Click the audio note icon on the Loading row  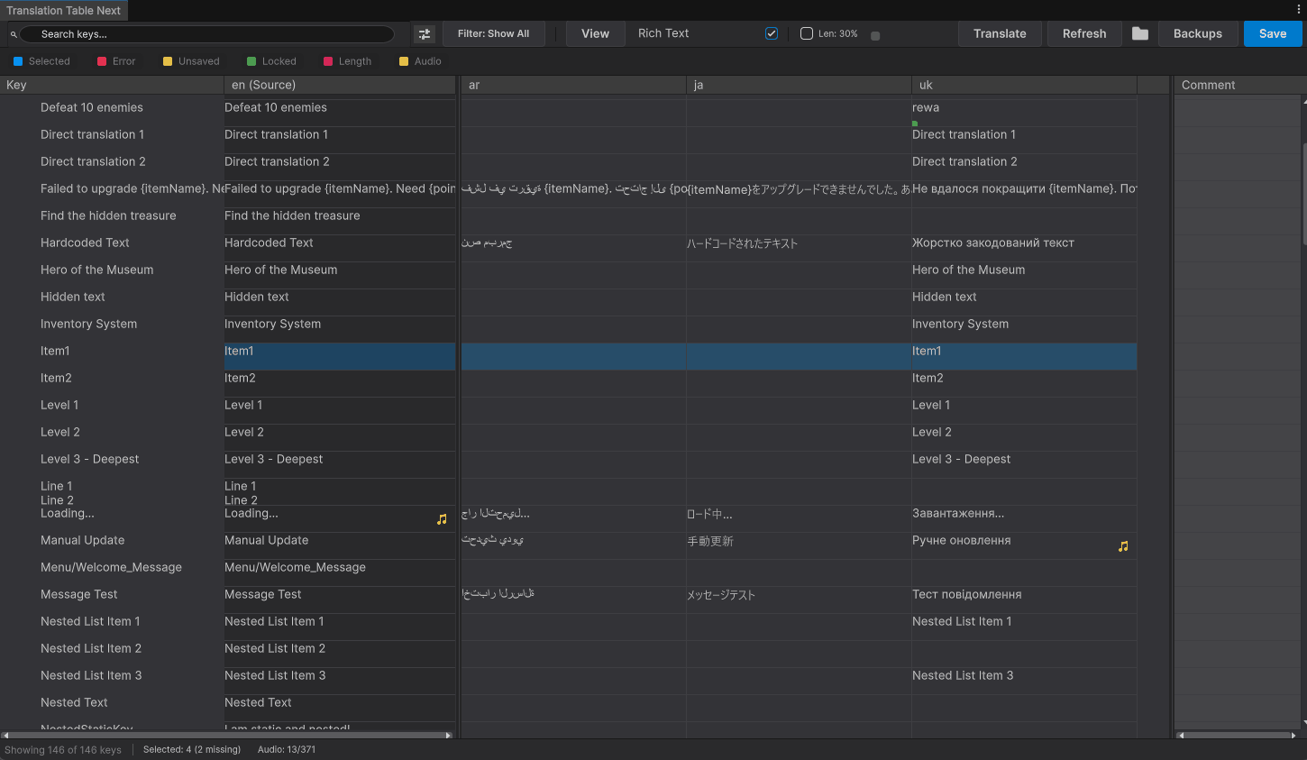tap(442, 518)
